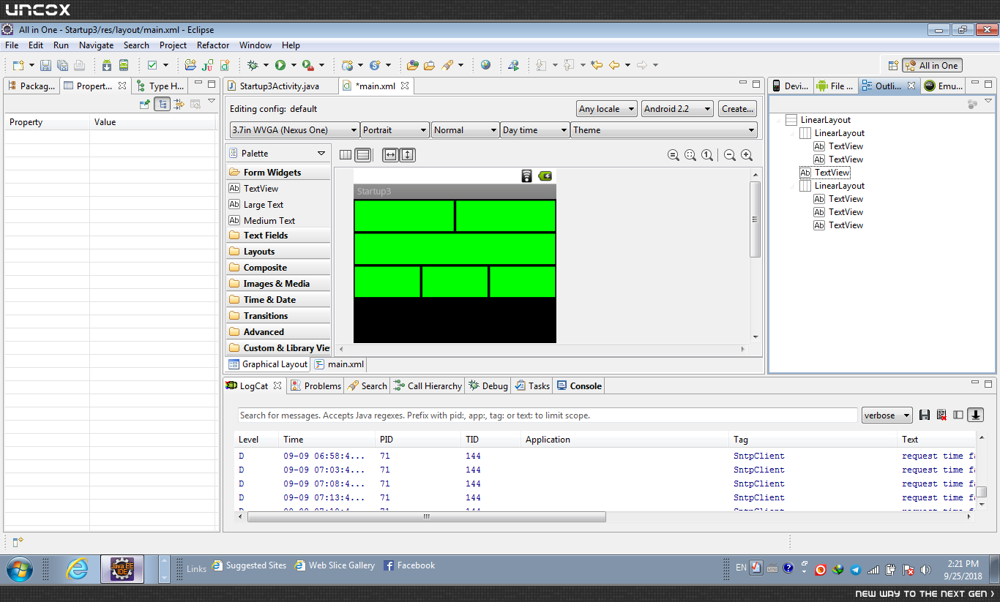Viewport: 1000px width, 602px height.
Task: Open the Android 2.2 target dropdown
Action: (x=678, y=109)
